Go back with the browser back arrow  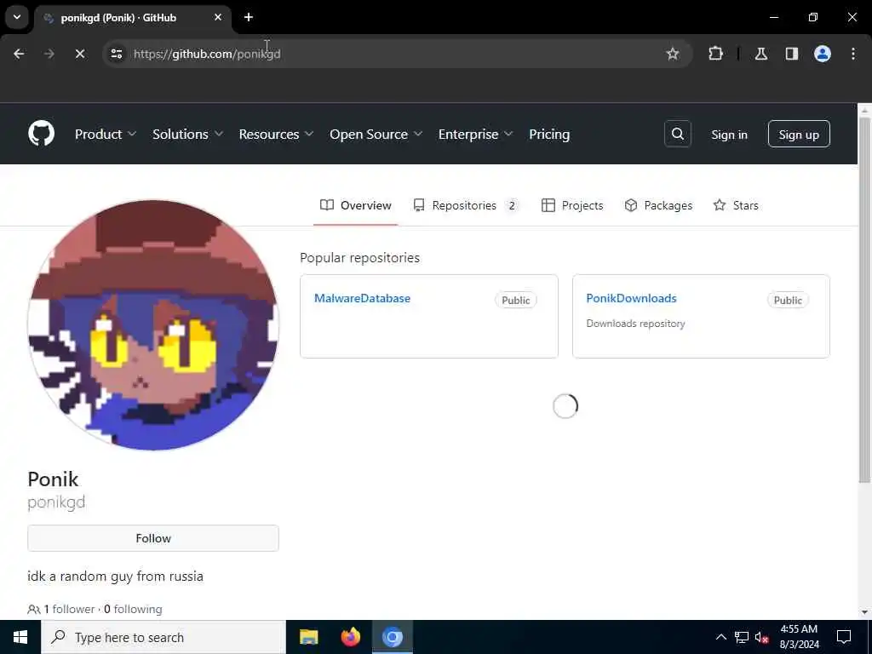point(19,54)
